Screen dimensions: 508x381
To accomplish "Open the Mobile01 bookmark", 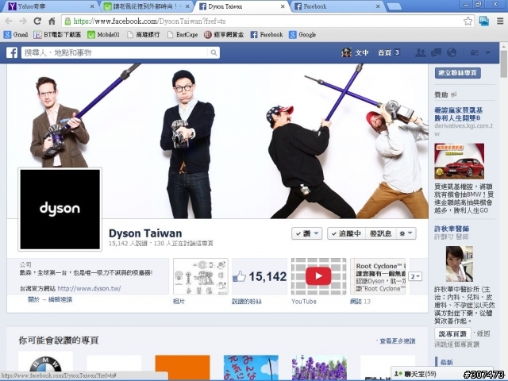I will 104,35.
